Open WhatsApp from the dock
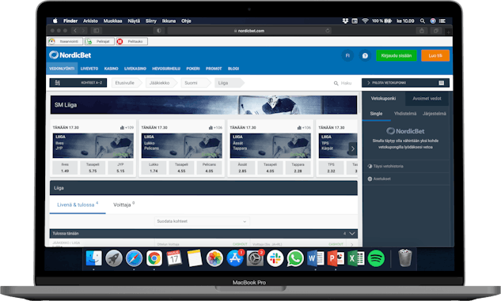501x301 pixels. 295,258
